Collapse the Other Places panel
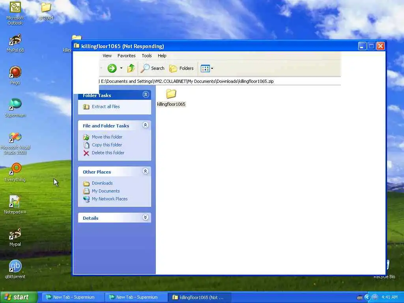This screenshot has height=303, width=404. coord(145,171)
